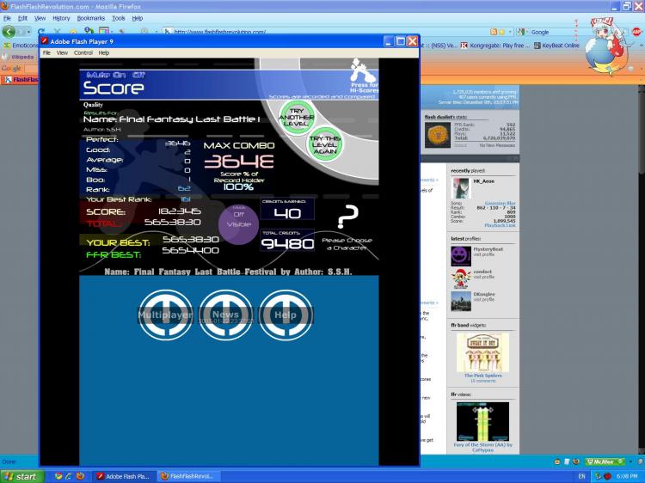Open Flash Player File menu
This screenshot has height=483, width=645.
(x=46, y=52)
